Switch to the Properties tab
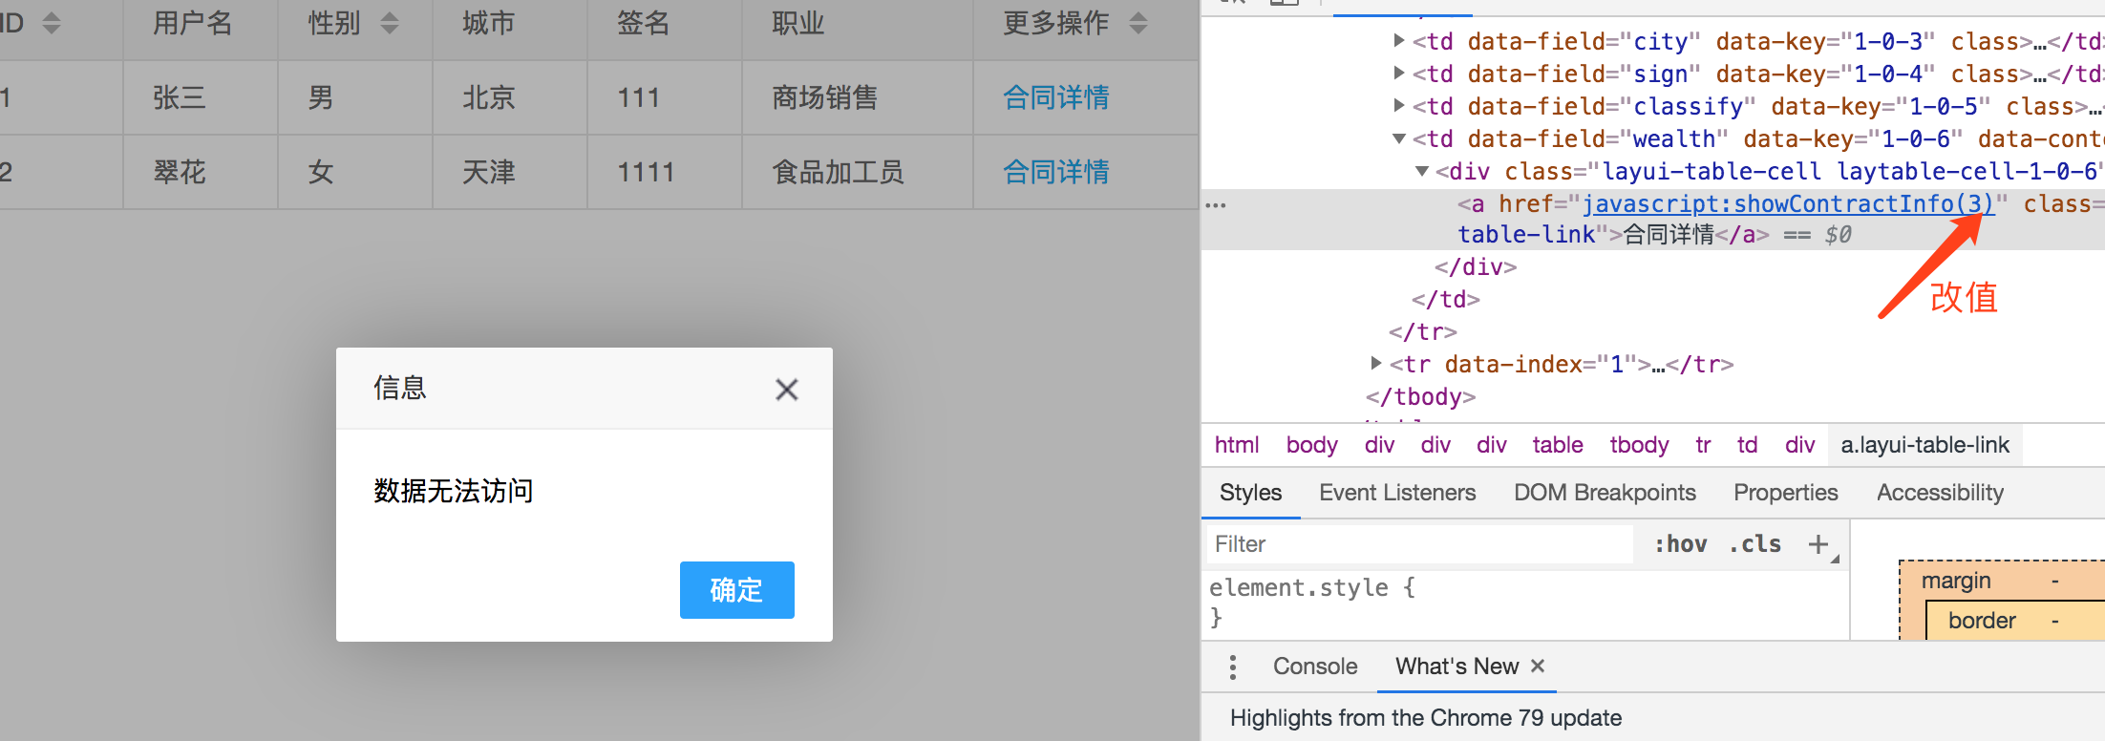The width and height of the screenshot is (2105, 741). [1785, 493]
